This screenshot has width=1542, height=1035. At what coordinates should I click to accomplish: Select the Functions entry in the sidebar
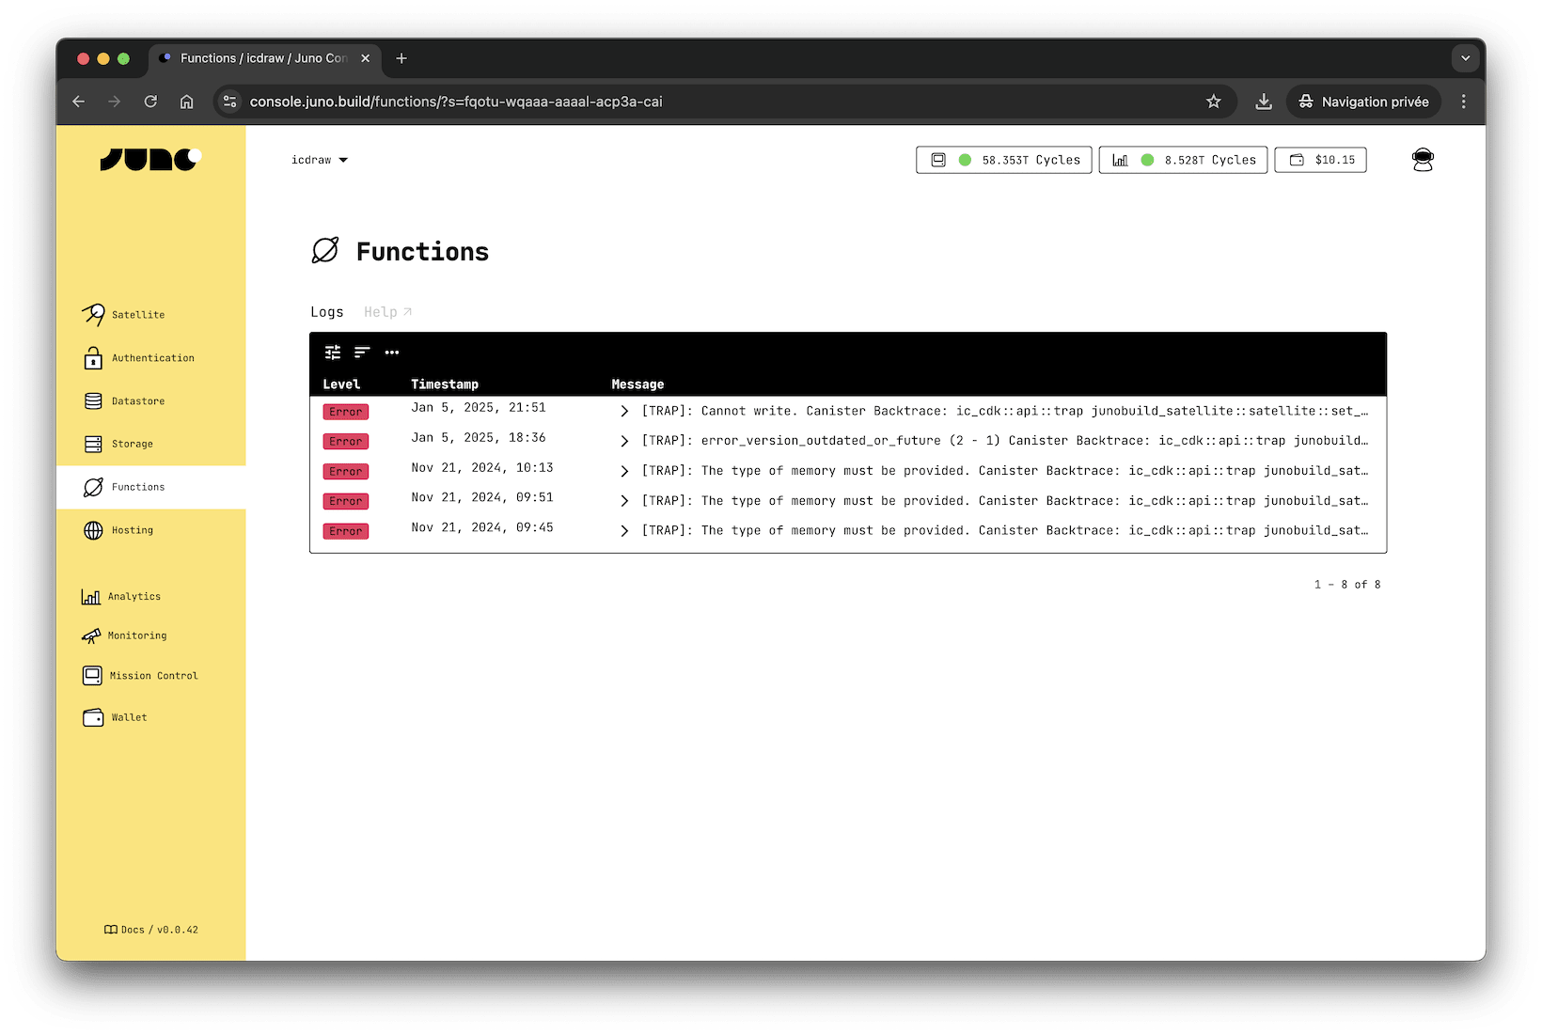137,487
